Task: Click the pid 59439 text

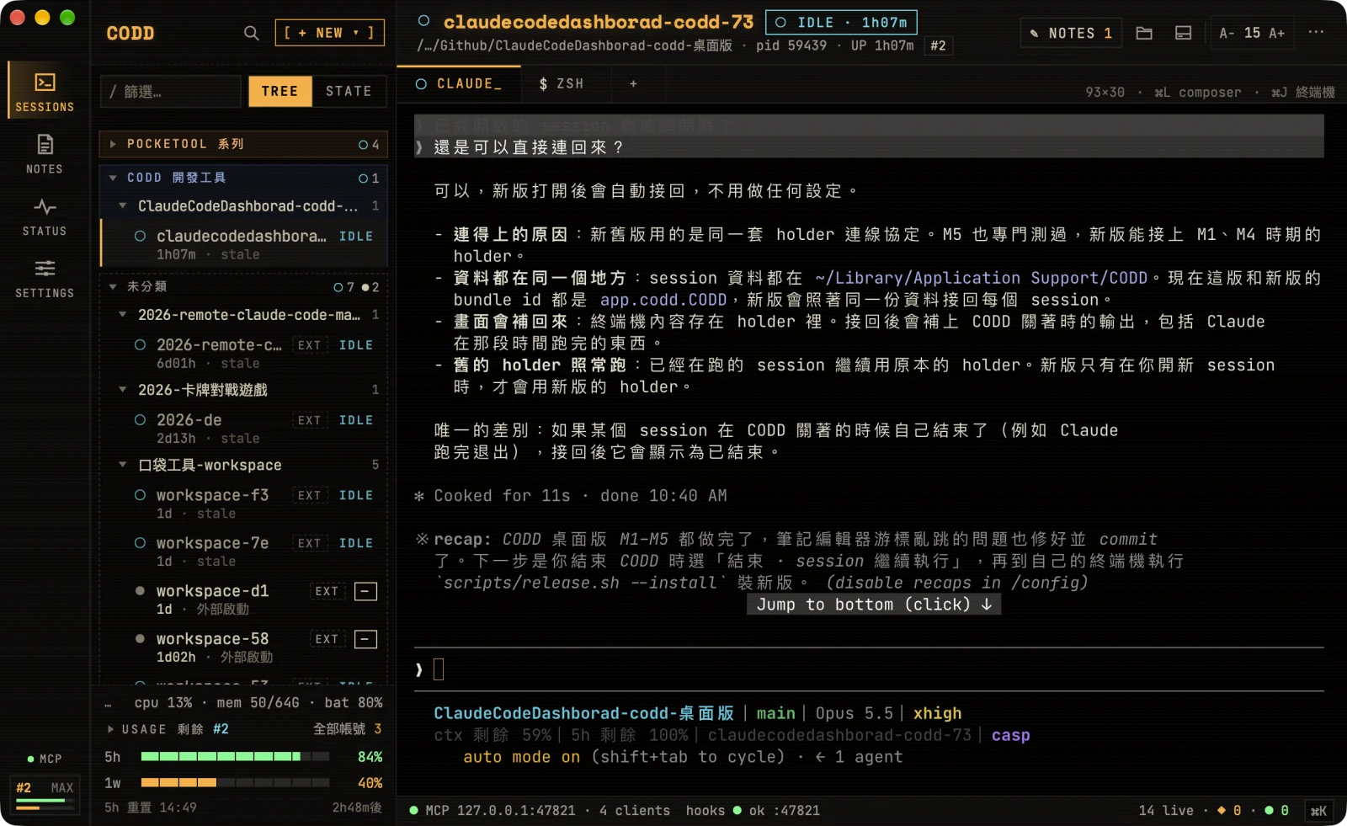Action: coord(791,45)
